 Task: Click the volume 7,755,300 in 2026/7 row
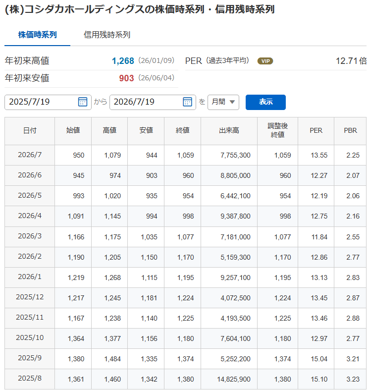(x=235, y=155)
